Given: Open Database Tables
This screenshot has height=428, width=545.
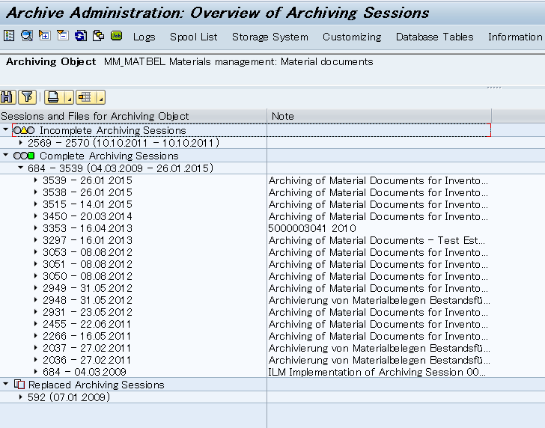Looking at the screenshot, I should [x=434, y=37].
